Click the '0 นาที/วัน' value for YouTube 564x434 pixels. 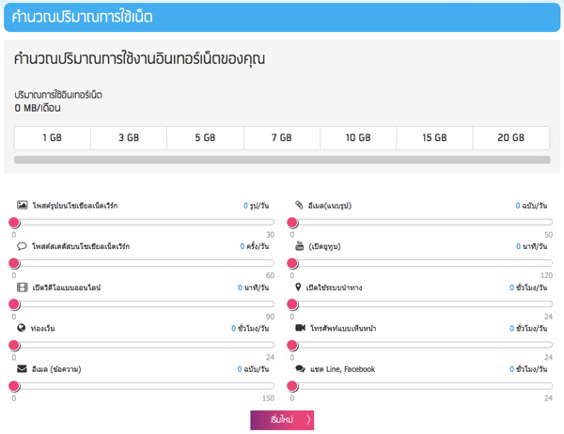532,246
